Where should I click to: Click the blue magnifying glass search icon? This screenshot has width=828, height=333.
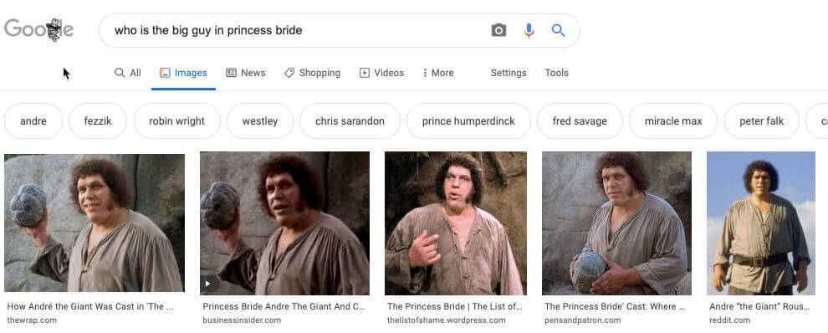558,30
